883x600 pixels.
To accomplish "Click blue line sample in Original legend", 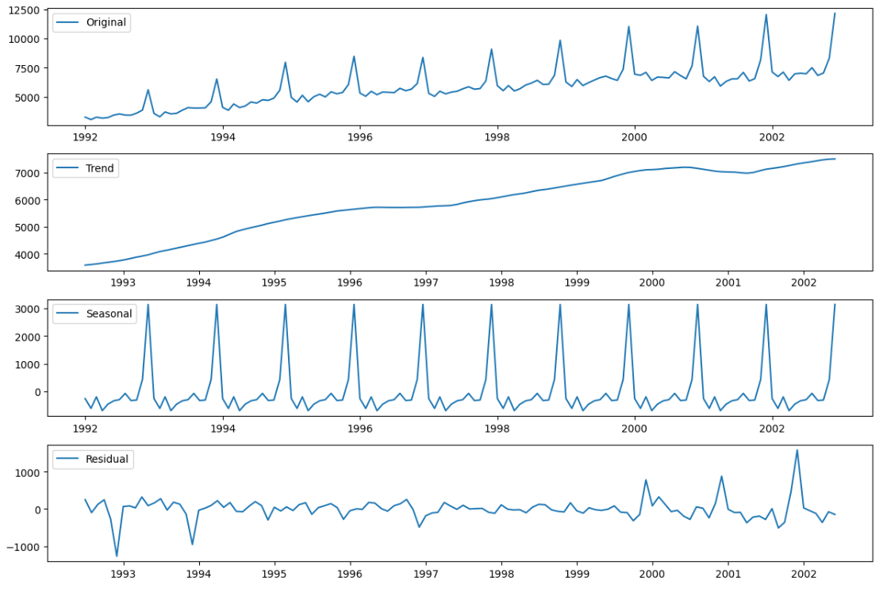I will tap(67, 22).
